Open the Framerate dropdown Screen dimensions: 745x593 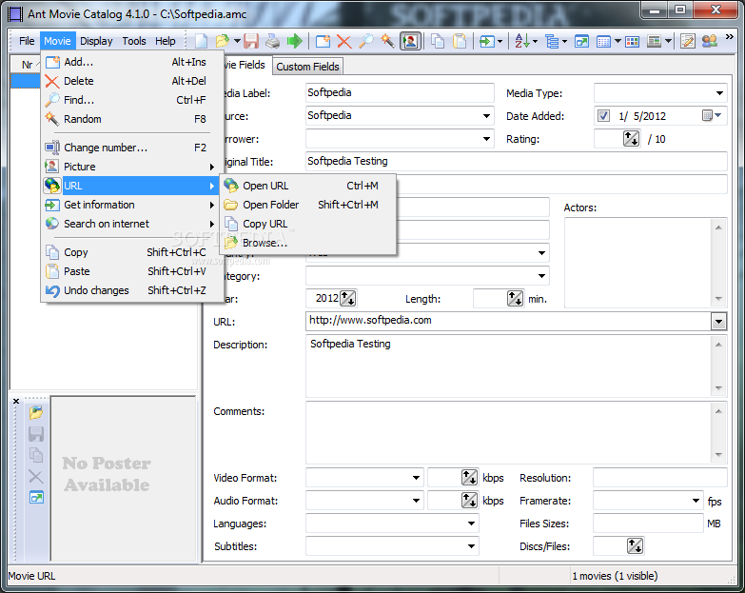pos(696,501)
